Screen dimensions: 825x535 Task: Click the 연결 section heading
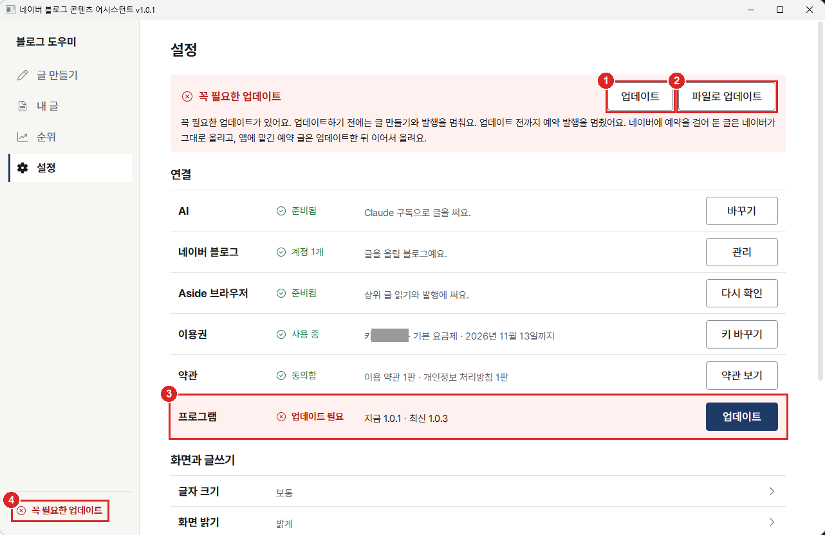click(181, 174)
